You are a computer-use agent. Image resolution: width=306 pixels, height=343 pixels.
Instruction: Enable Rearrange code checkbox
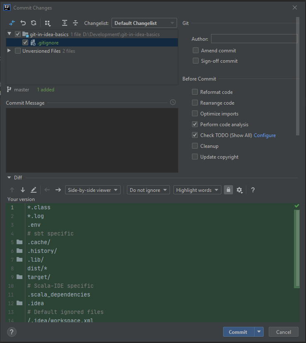194,103
